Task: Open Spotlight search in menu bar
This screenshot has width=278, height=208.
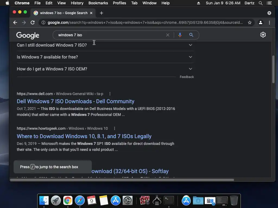Action: click(x=260, y=3)
